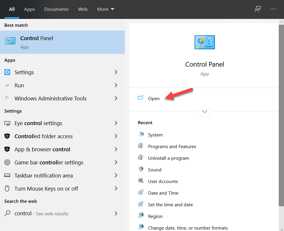Image resolution: width=284 pixels, height=231 pixels.
Task: Expand the Game bar controller settings arrow
Action: click(x=116, y=162)
